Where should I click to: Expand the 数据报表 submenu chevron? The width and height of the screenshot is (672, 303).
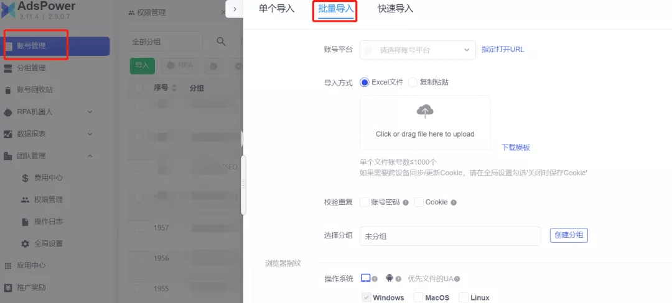90,133
